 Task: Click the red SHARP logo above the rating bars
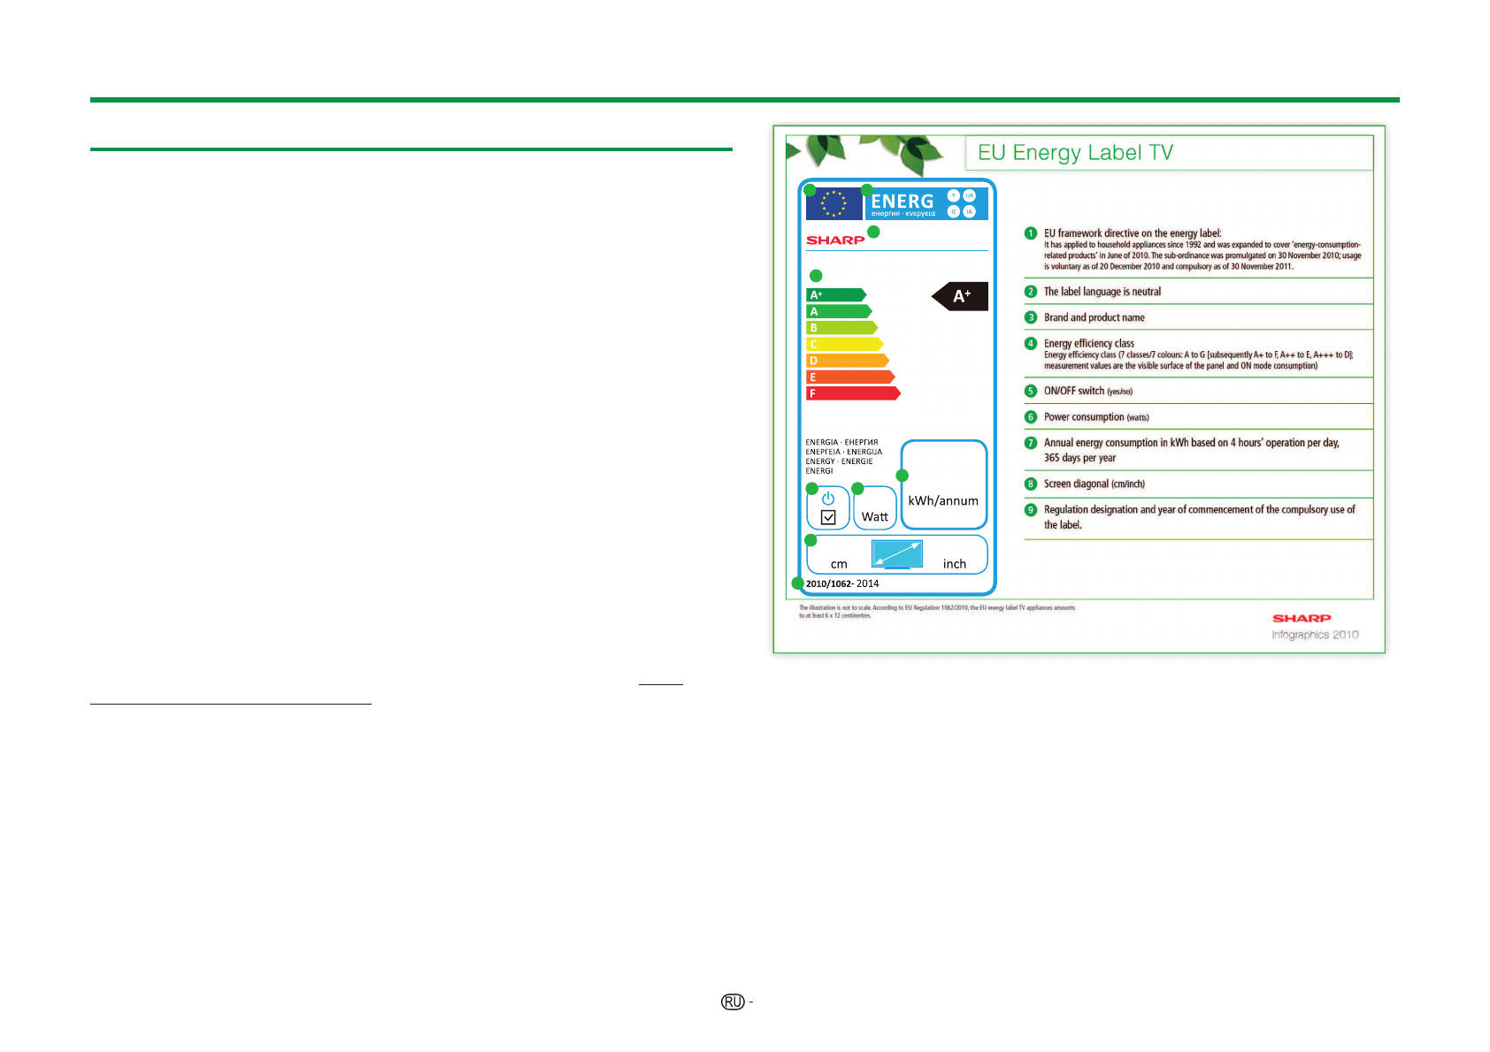[x=834, y=240]
